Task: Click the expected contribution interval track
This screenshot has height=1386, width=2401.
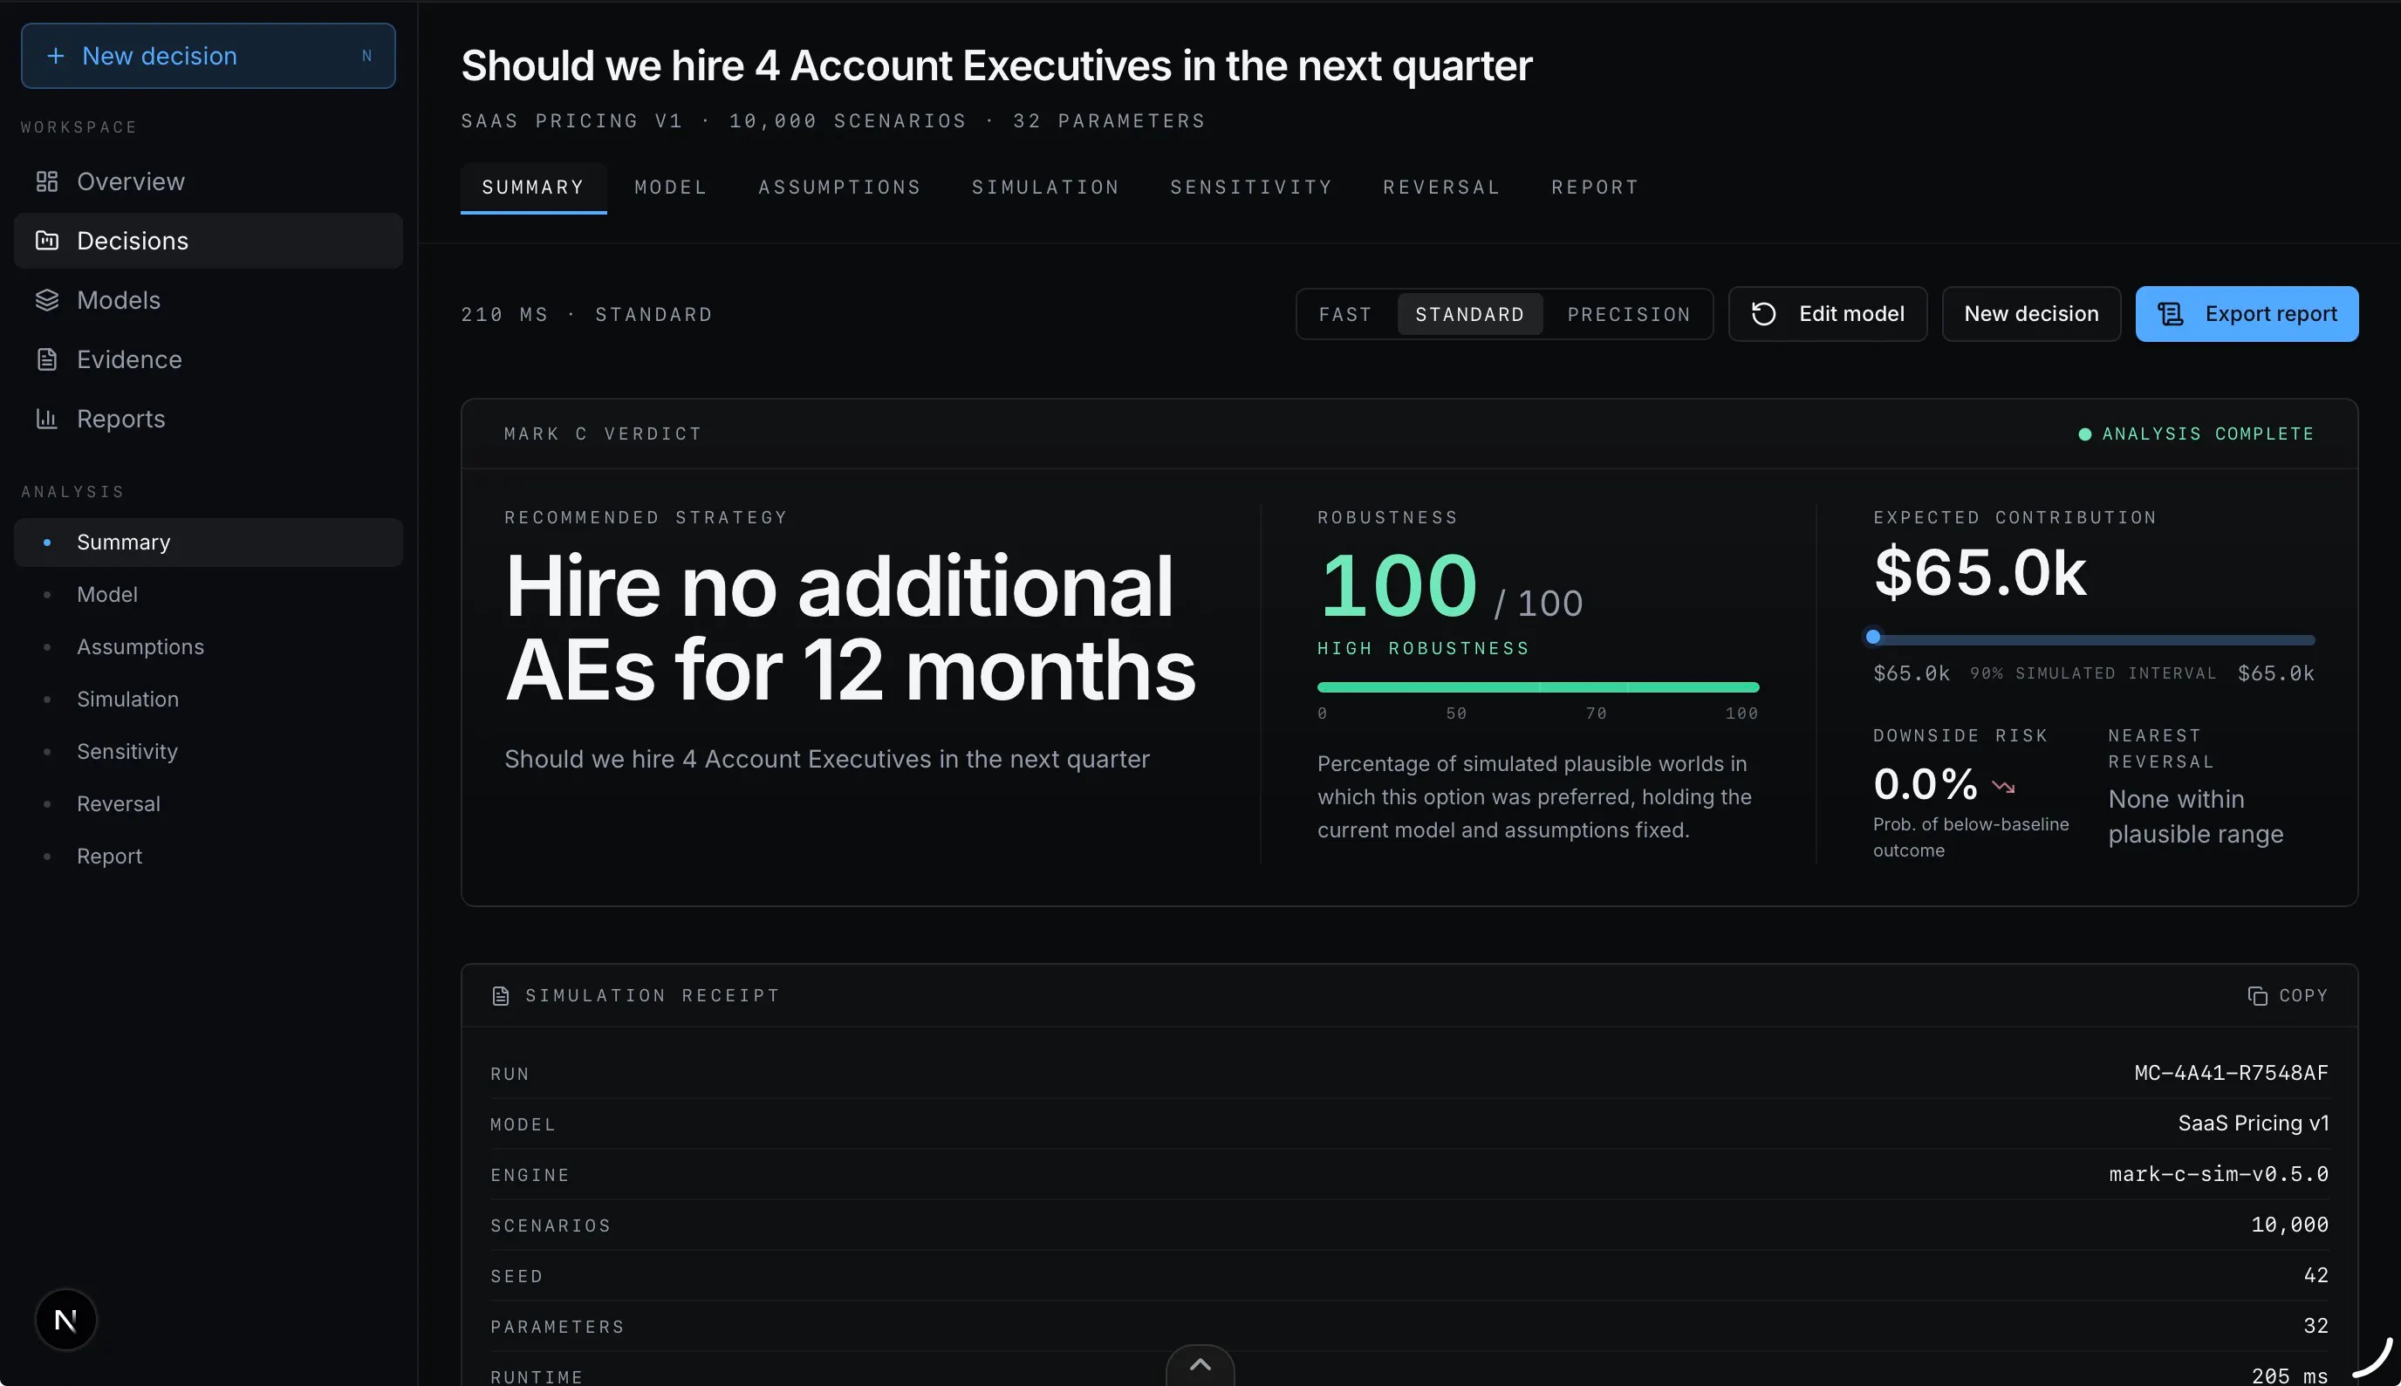Action: point(2094,639)
